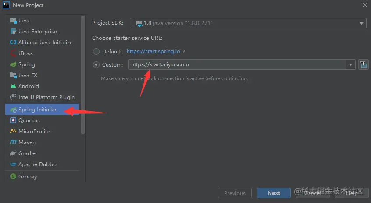Screen dimensions: 371x203
Task: Click the Java icon in project types
Action: click(x=13, y=21)
